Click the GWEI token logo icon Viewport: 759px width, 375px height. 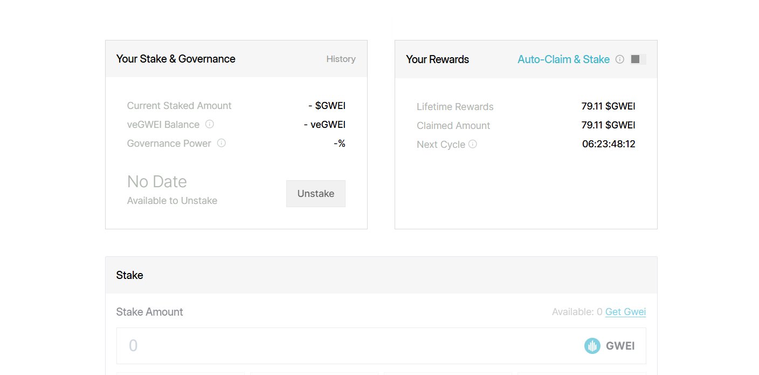click(592, 346)
